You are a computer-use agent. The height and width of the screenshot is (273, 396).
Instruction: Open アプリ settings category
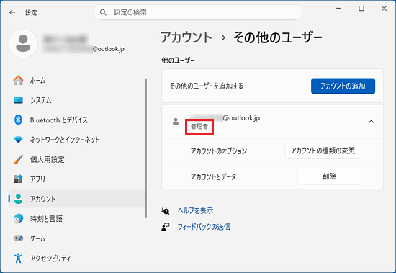[x=77, y=179]
